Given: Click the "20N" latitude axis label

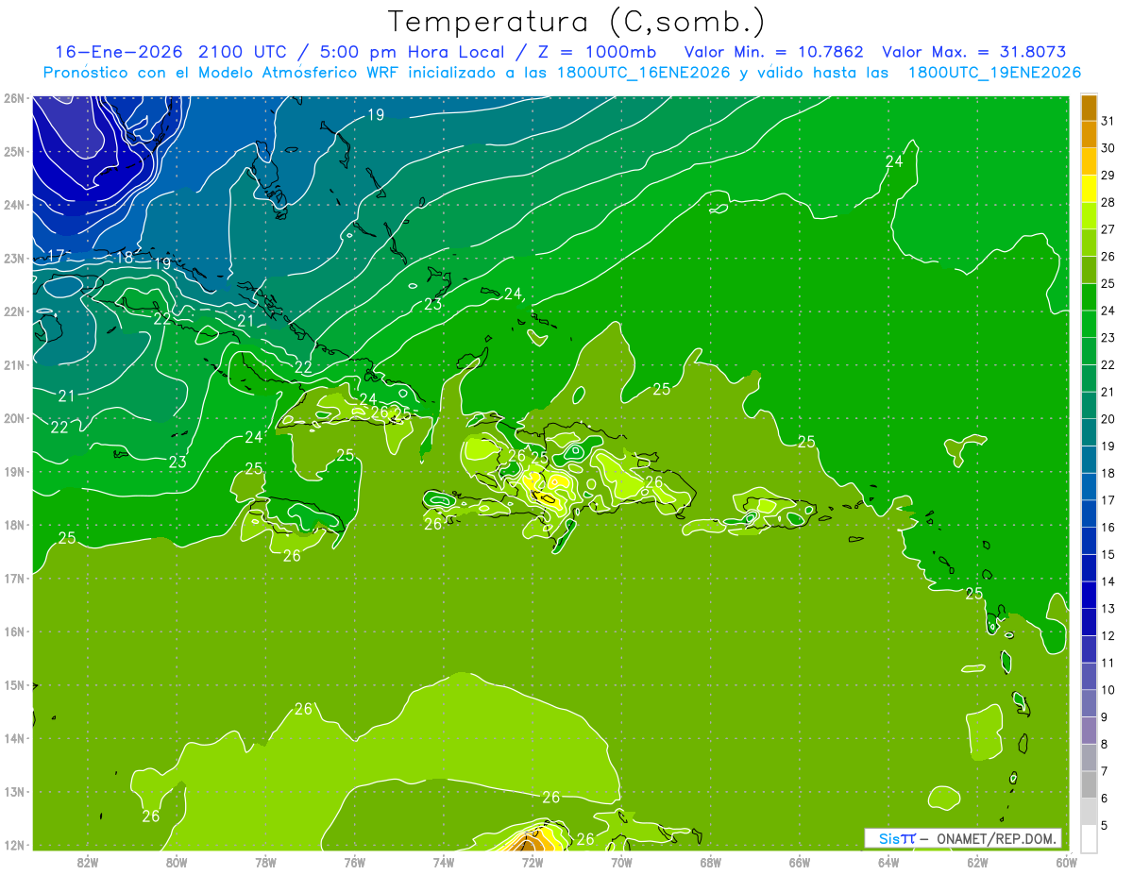Looking at the screenshot, I should coord(13,418).
